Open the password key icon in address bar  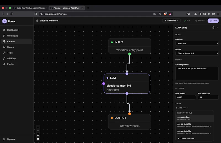pyautogui.click(x=154, y=14)
